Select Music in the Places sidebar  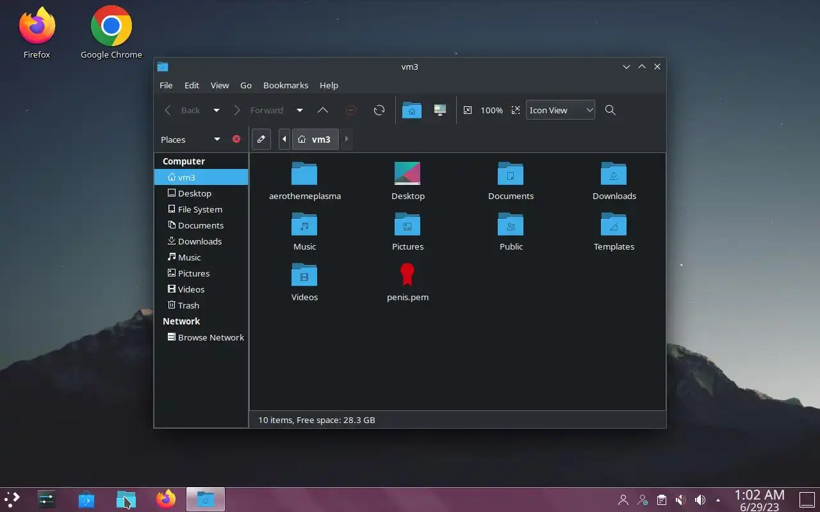click(201, 257)
